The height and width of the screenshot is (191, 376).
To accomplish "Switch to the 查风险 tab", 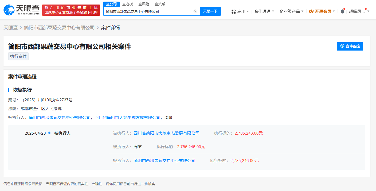I will [144, 4].
